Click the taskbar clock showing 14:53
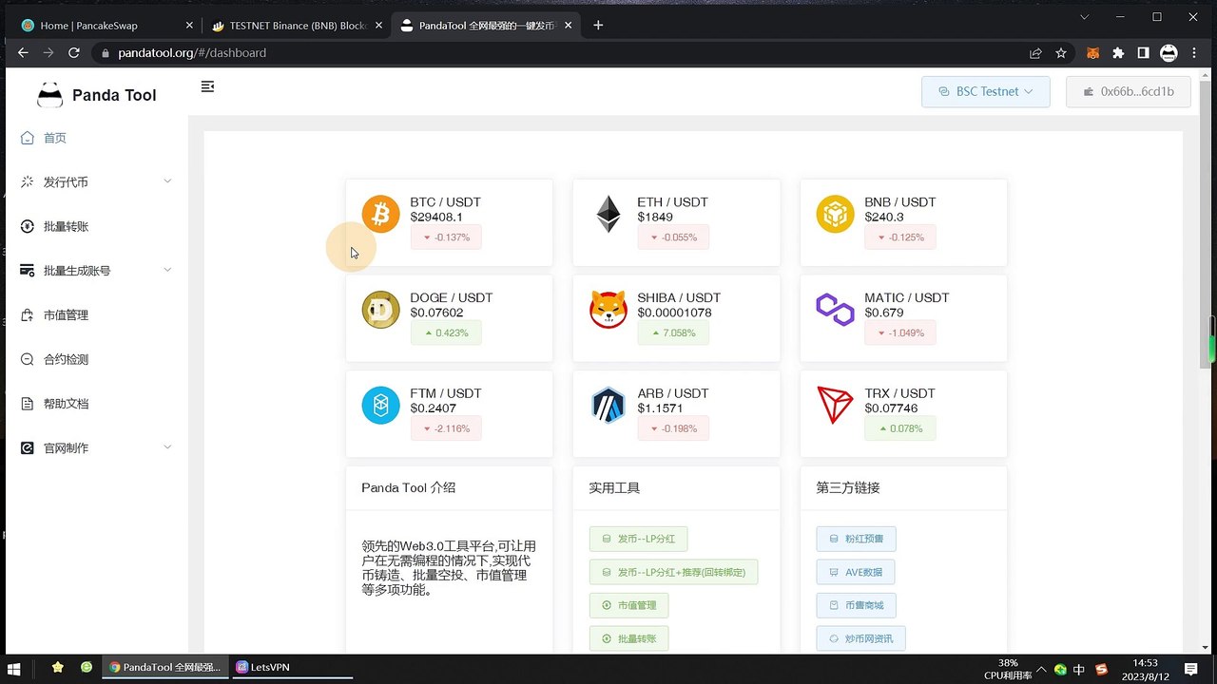 tap(1145, 669)
